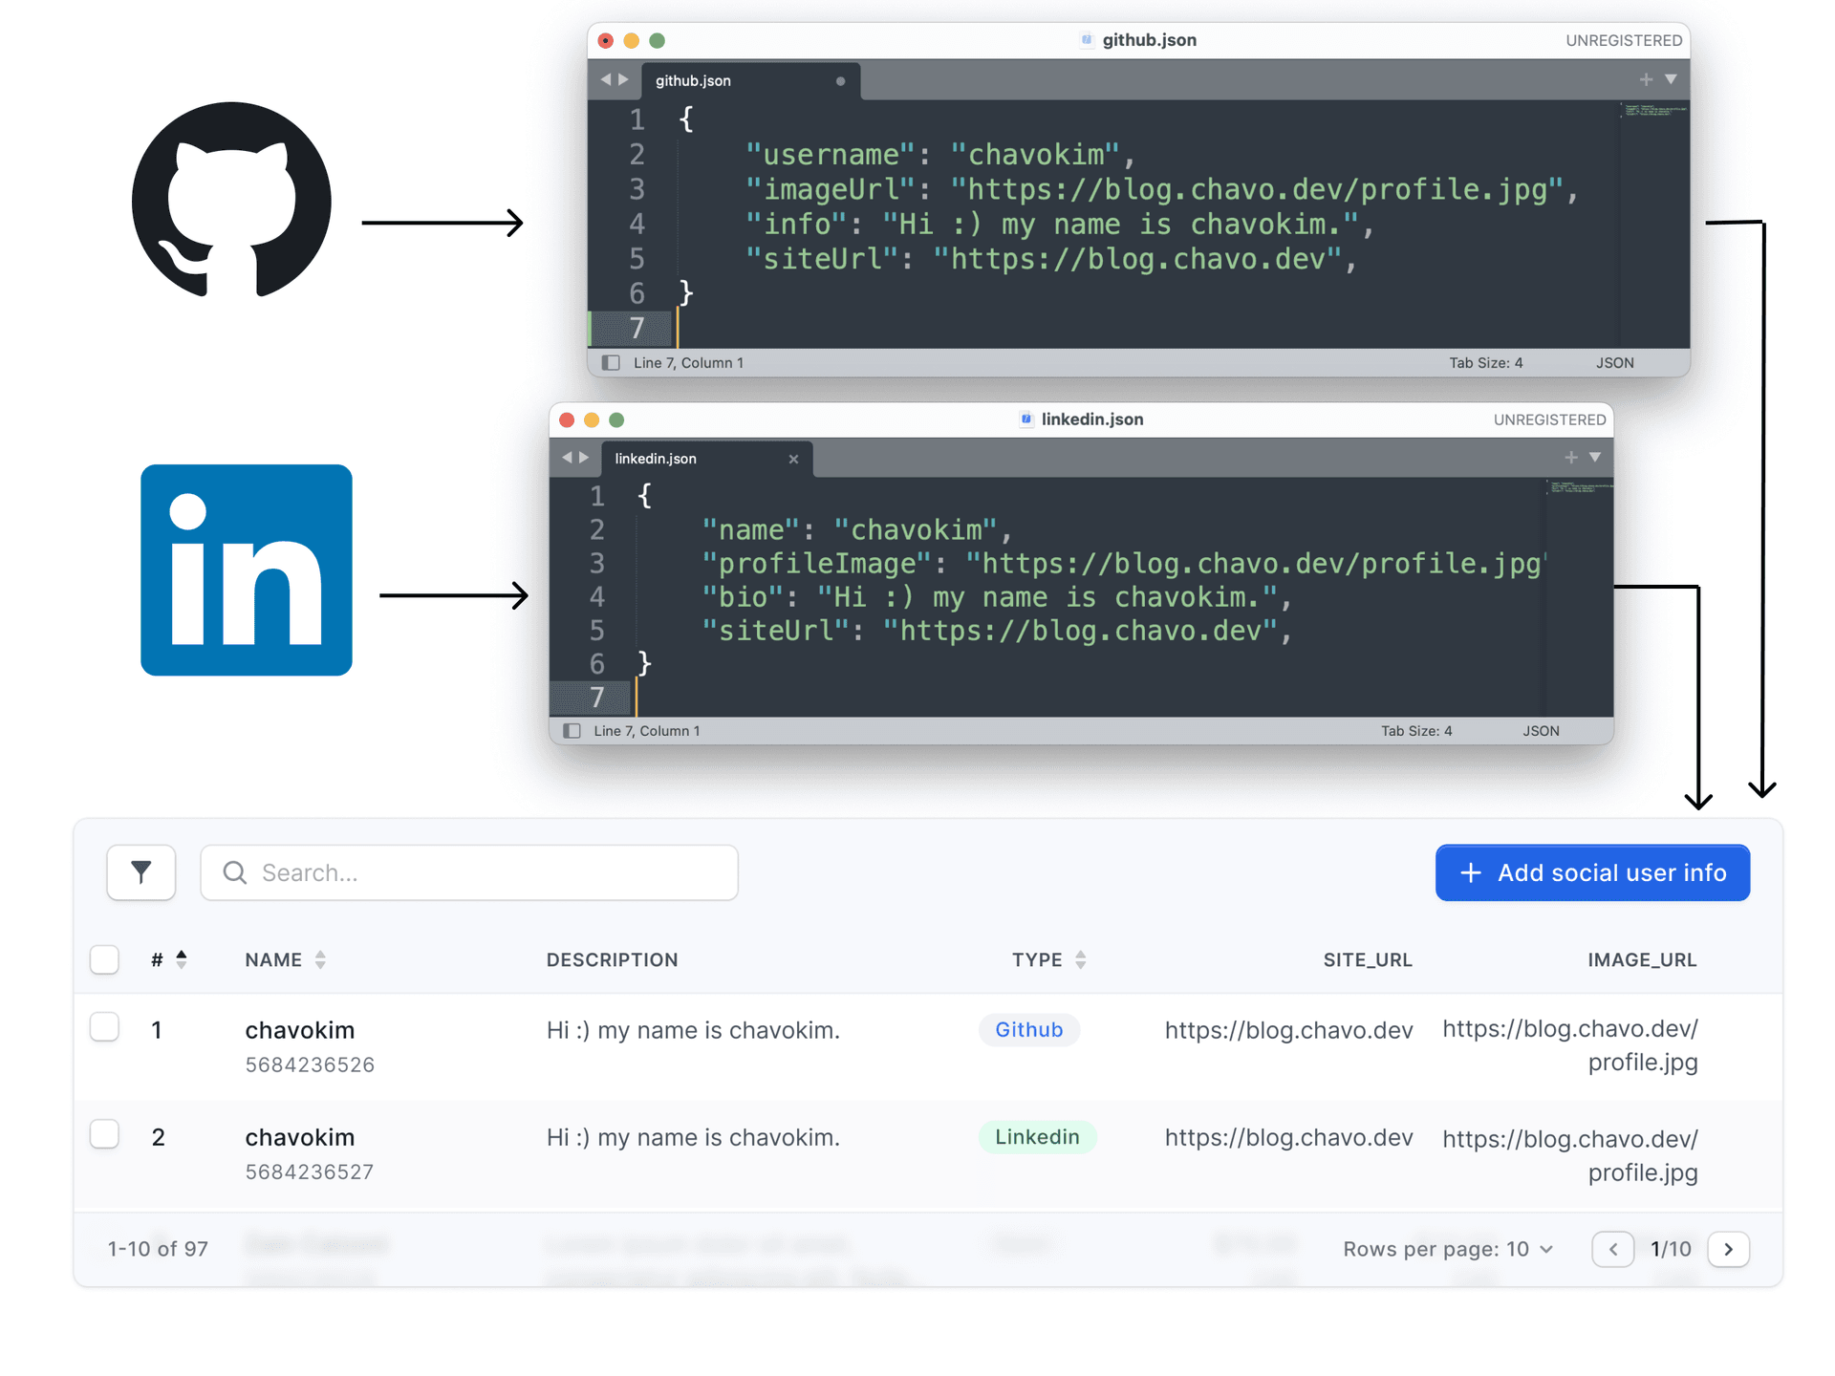Click the Github type badge
This screenshot has height=1376, width=1835.
1029,1030
